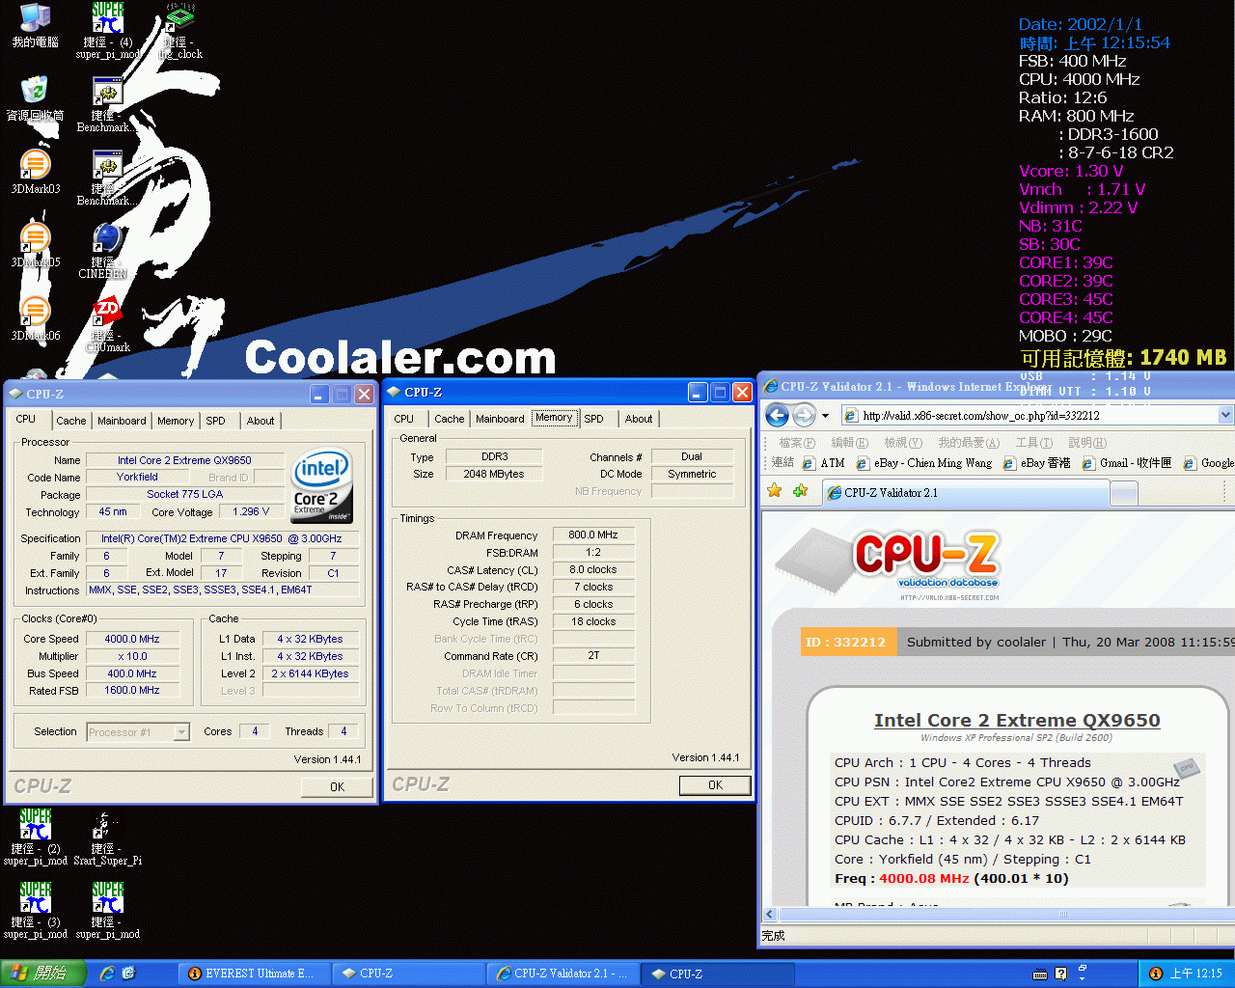
Task: Launch the 3DMark03 desktop shortcut
Action: point(35,172)
